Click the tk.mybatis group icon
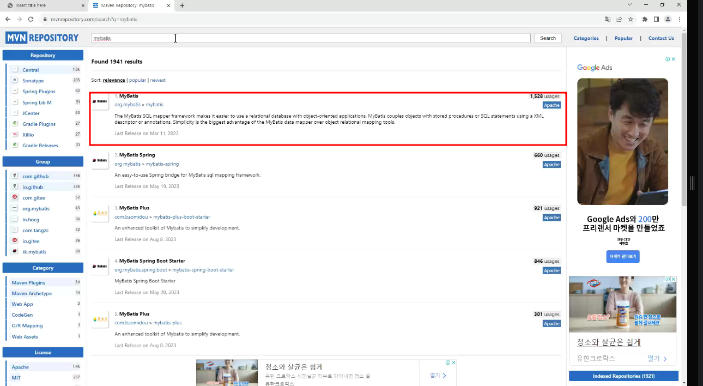 [15, 251]
